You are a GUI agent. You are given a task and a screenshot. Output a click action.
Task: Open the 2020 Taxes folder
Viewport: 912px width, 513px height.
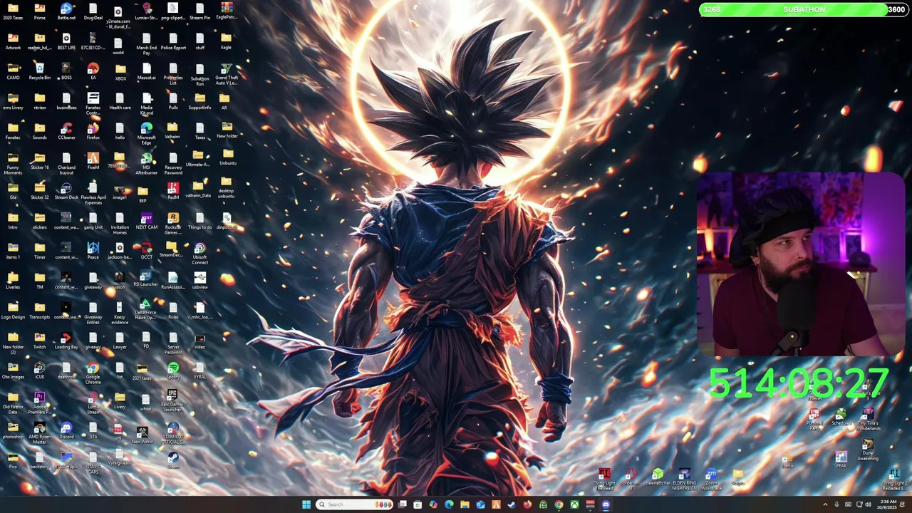coord(13,11)
